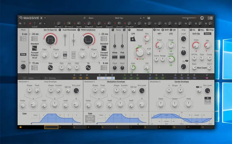Open the Massive X header dropdown arrow
The height and width of the screenshot is (144, 232).
(x=45, y=18)
